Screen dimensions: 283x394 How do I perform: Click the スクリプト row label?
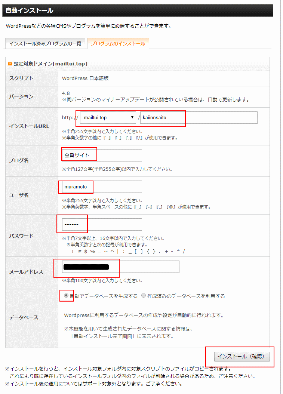coord(21,78)
